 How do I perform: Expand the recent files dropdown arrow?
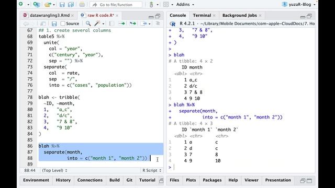click(x=54, y=5)
